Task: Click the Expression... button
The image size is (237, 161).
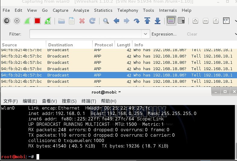Action: [x=164, y=34]
